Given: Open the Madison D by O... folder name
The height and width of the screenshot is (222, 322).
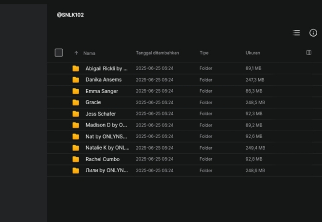Looking at the screenshot, I should tap(107, 125).
